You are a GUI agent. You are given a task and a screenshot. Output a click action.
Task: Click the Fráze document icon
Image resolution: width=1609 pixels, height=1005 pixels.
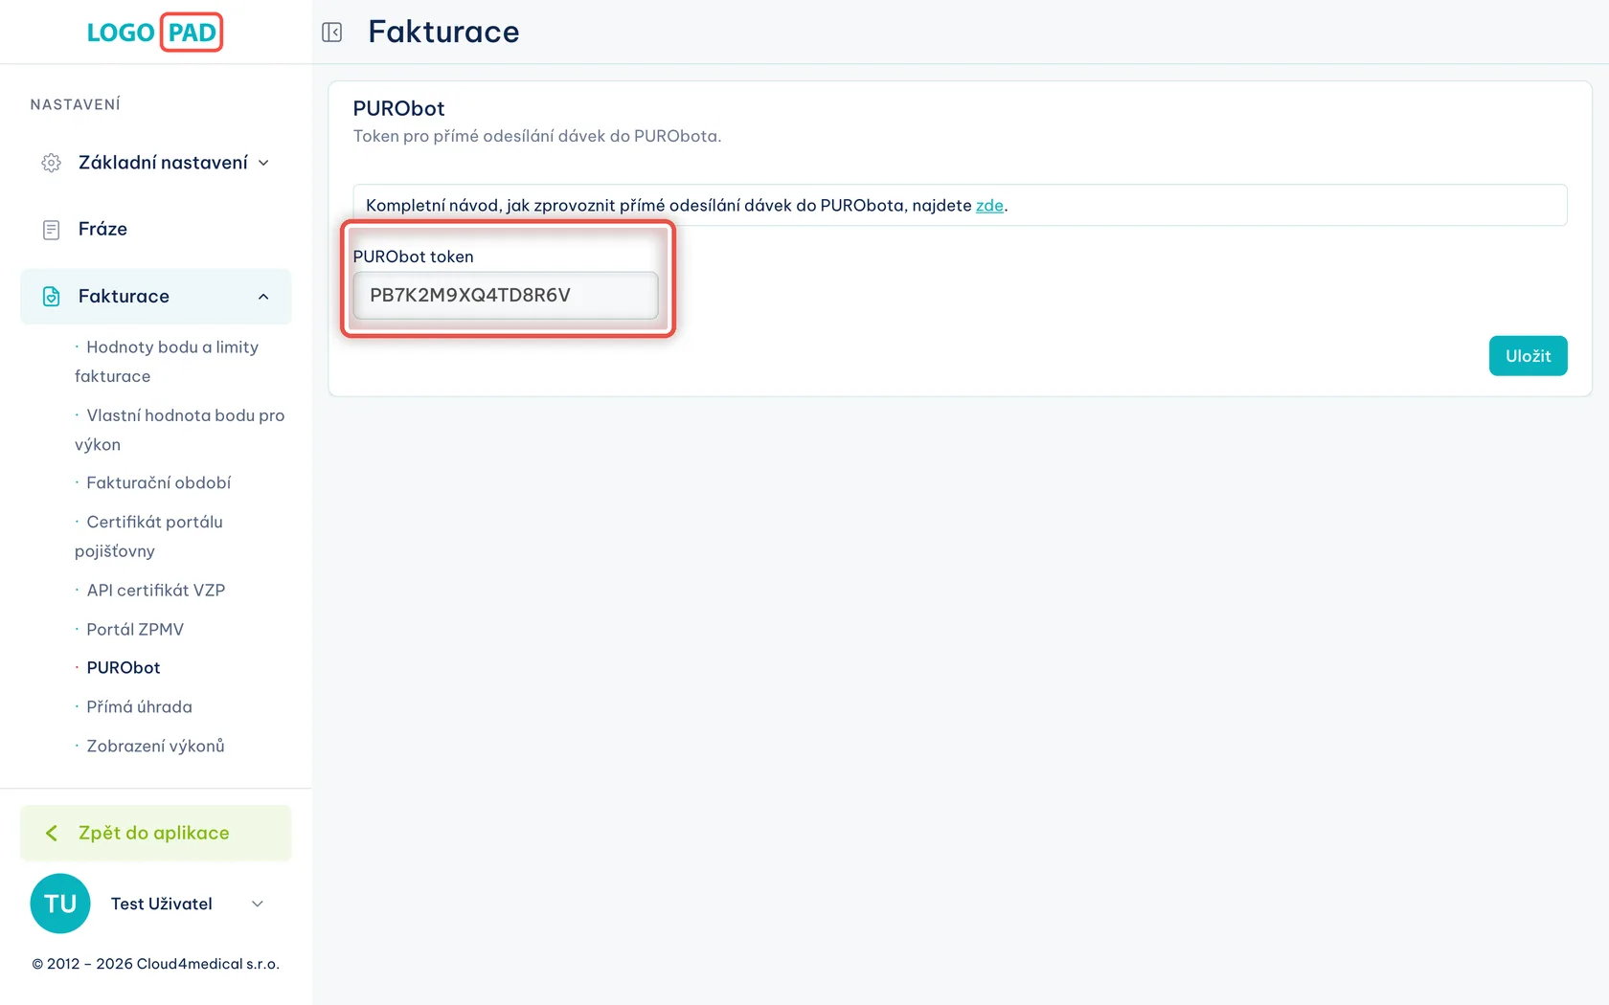click(51, 230)
